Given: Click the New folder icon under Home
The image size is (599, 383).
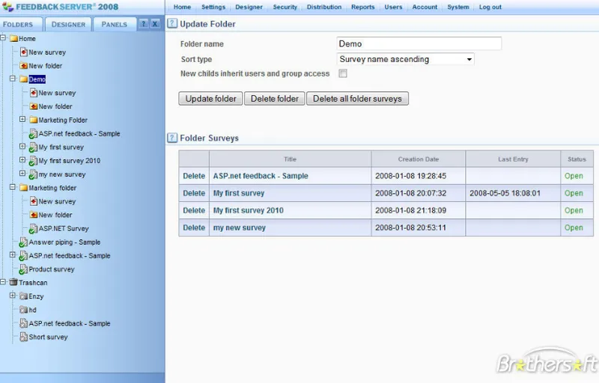Looking at the screenshot, I should pyautogui.click(x=24, y=66).
